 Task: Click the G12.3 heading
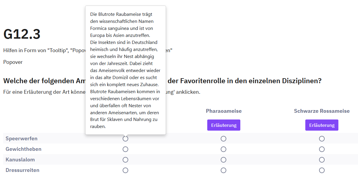click(x=22, y=35)
